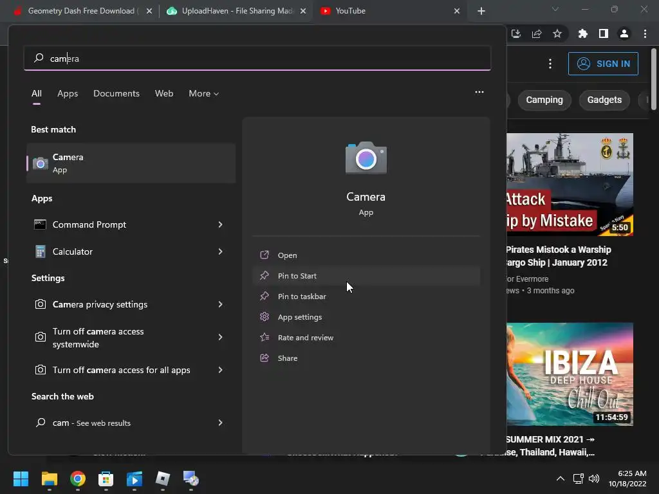Click the network icon in system tray

pos(579,479)
